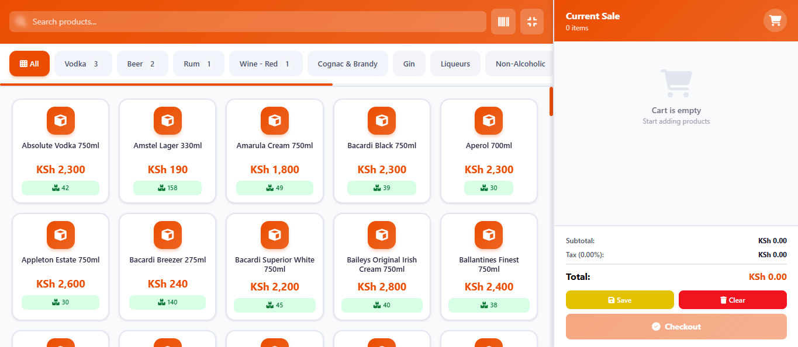This screenshot has height=347, width=798.
Task: Click the Baileys Original Irish Cream icon
Action: 382,235
